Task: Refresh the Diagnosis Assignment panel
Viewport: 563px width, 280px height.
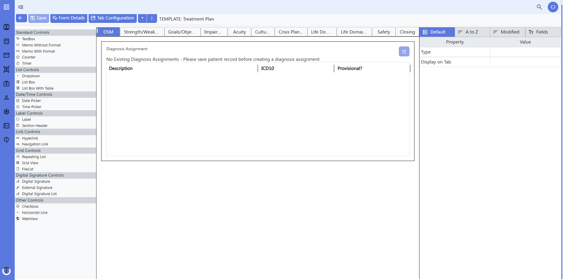Action: click(x=404, y=51)
